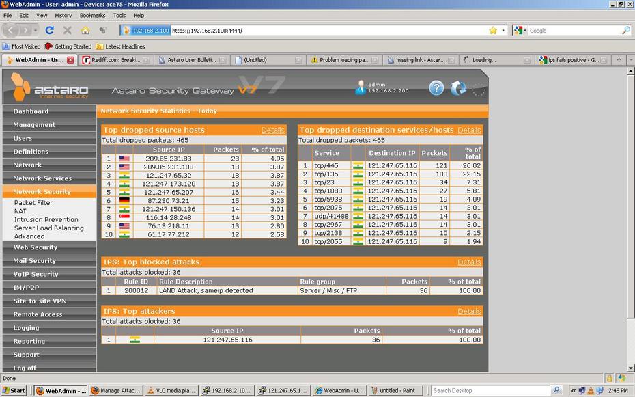Open VLC media player taskbar item
The height and width of the screenshot is (397, 635).
click(x=171, y=391)
